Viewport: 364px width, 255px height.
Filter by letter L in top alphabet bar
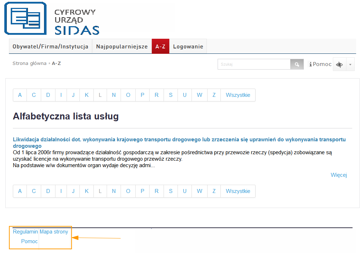pos(100,95)
